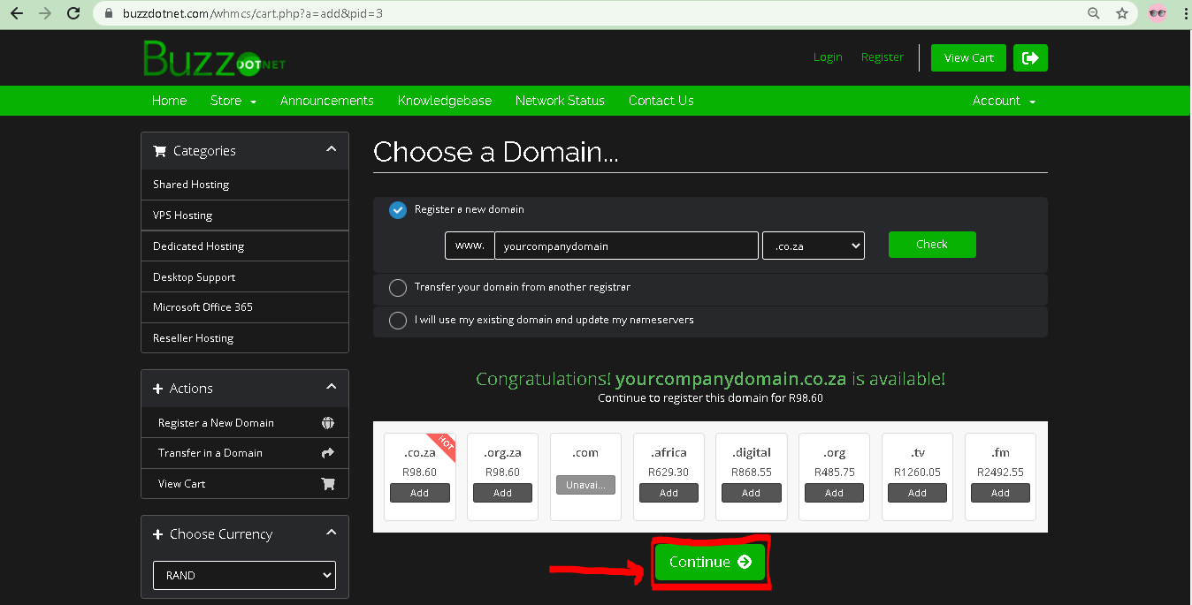The width and height of the screenshot is (1192, 605).
Task: Open the .co.za domain extension dropdown
Action: (x=813, y=246)
